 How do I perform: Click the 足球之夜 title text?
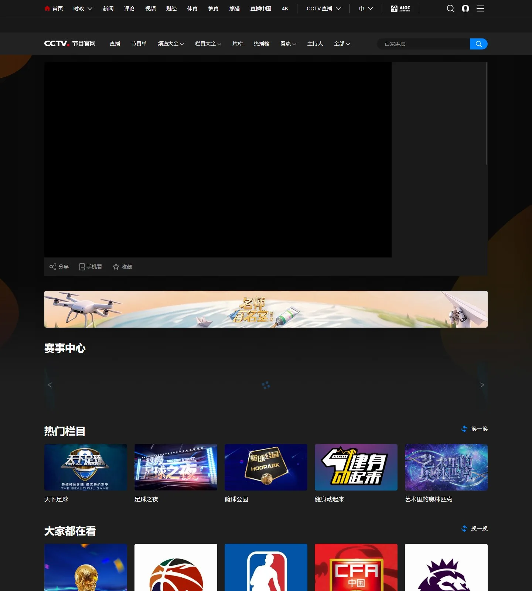coord(146,499)
